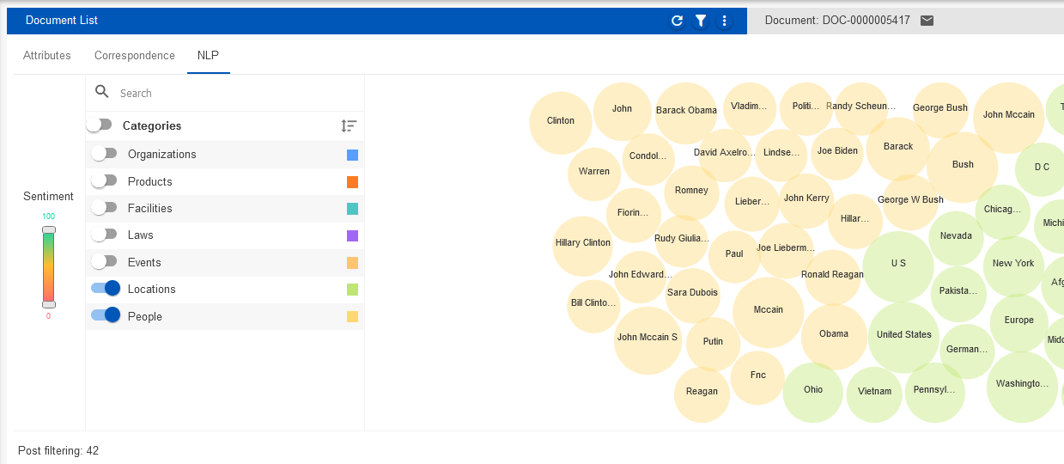
Task: Toggle the master Categories switch
Action: coord(100,125)
